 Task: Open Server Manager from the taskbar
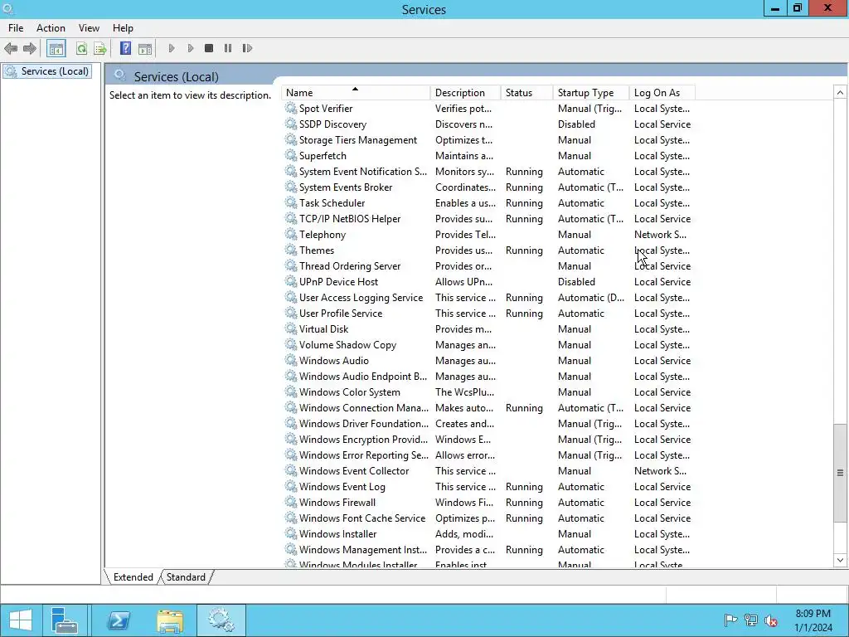[x=65, y=620]
